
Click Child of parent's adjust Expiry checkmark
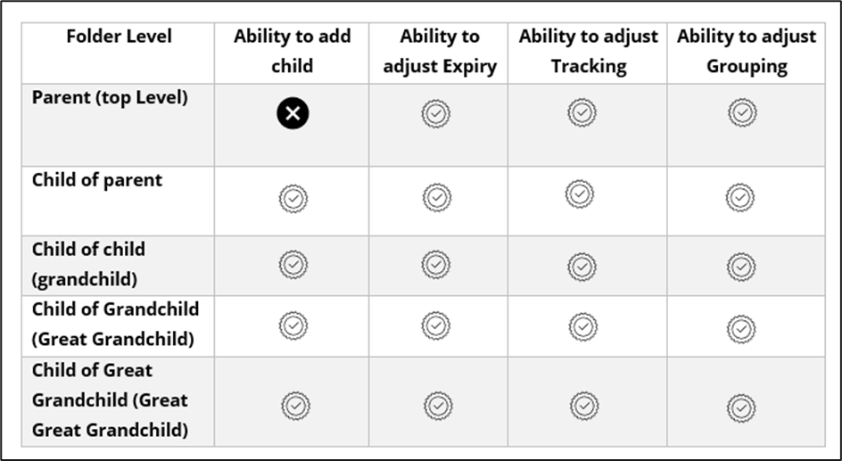[436, 197]
